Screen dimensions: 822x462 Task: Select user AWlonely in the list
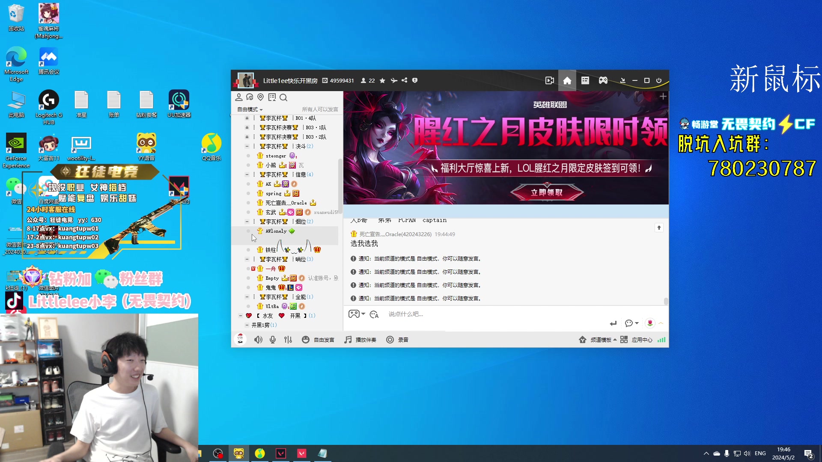tap(276, 231)
